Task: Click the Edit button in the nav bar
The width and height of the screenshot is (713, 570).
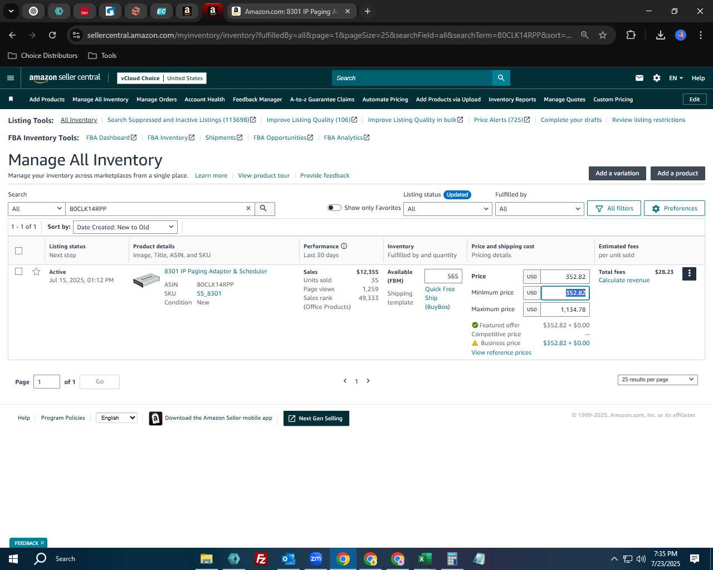Action: pos(695,99)
